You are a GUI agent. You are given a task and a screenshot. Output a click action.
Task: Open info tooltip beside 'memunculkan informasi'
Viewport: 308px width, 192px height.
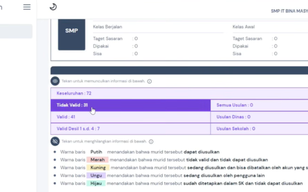[x=150, y=81]
